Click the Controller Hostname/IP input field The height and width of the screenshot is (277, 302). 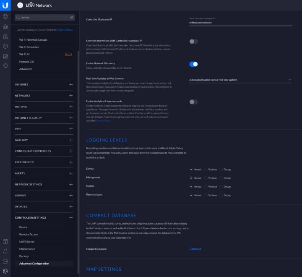coord(240,23)
